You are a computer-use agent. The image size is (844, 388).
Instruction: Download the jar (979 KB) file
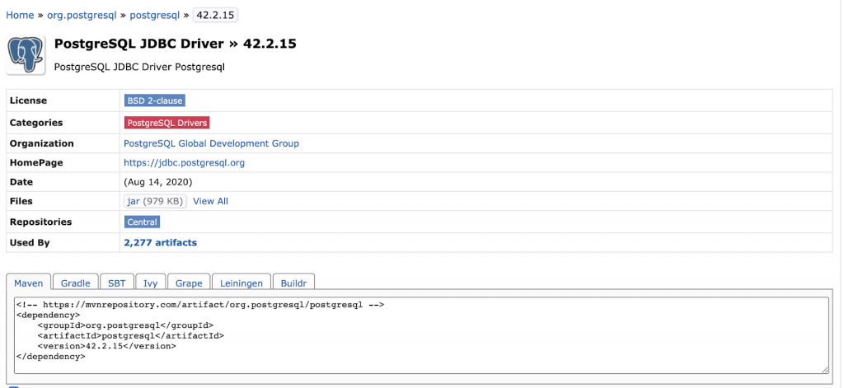(133, 201)
